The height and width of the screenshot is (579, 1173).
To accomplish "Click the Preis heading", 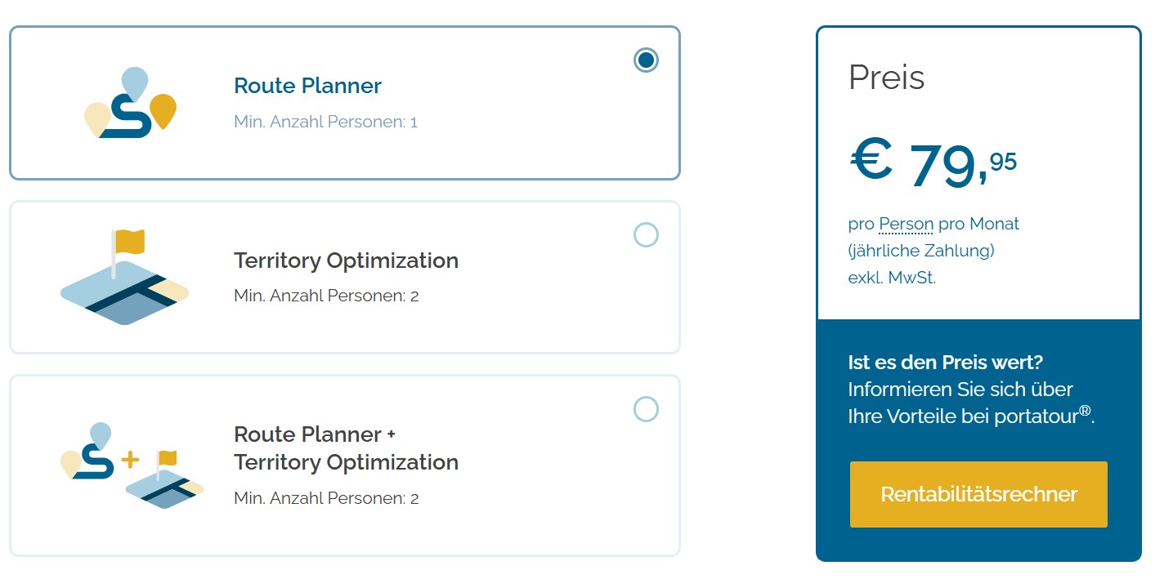I will click(x=887, y=78).
